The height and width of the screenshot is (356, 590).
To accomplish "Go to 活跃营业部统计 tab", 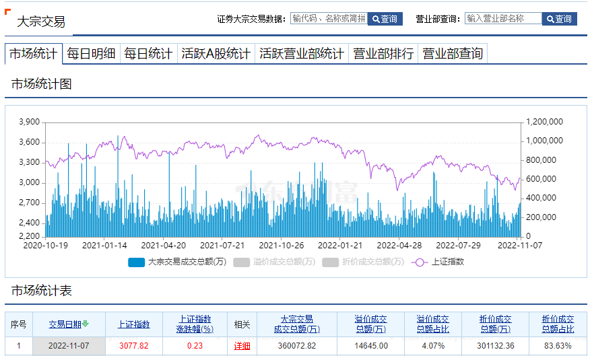I will [301, 54].
